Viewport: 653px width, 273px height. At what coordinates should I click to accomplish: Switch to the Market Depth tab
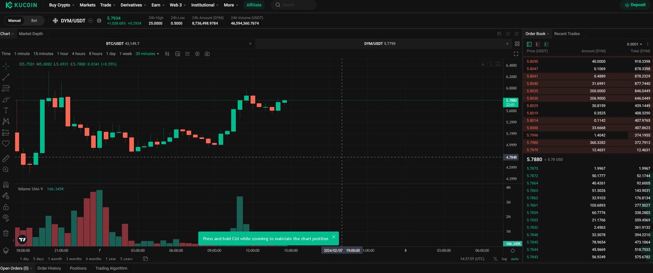31,34
